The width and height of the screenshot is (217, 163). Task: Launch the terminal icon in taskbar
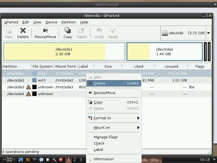(35, 160)
